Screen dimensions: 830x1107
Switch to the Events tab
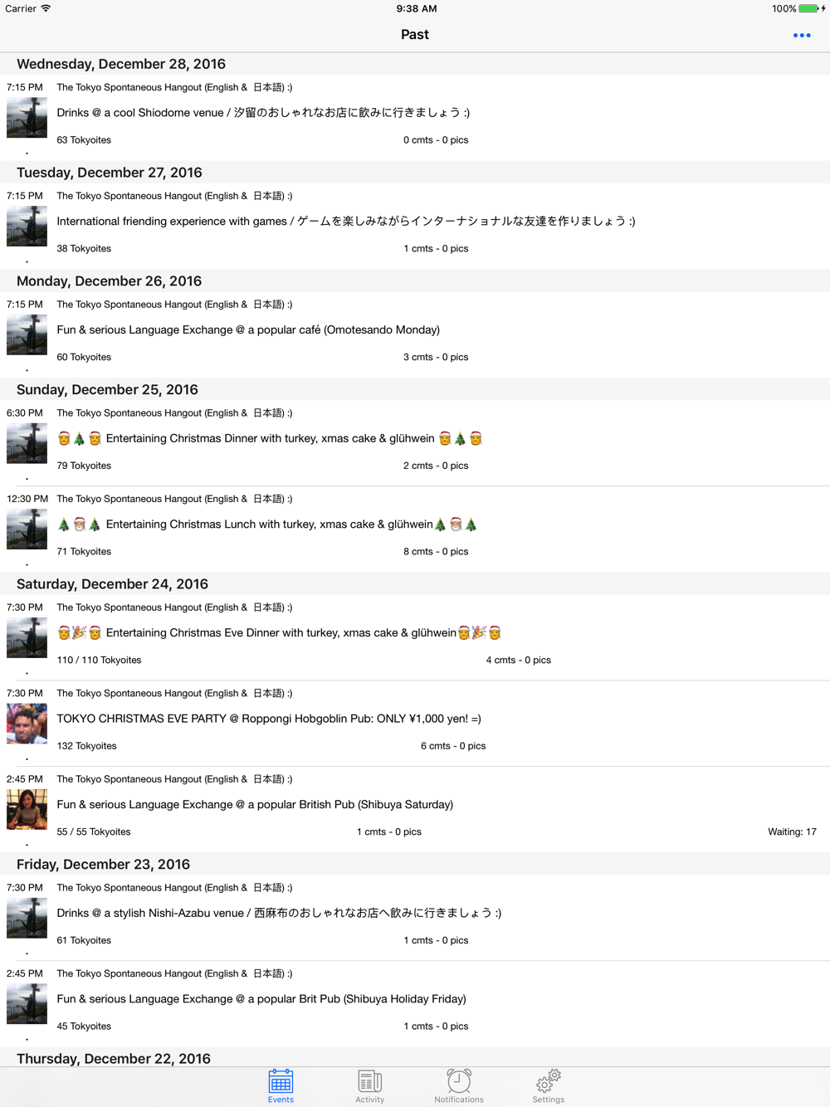pyautogui.click(x=281, y=1086)
